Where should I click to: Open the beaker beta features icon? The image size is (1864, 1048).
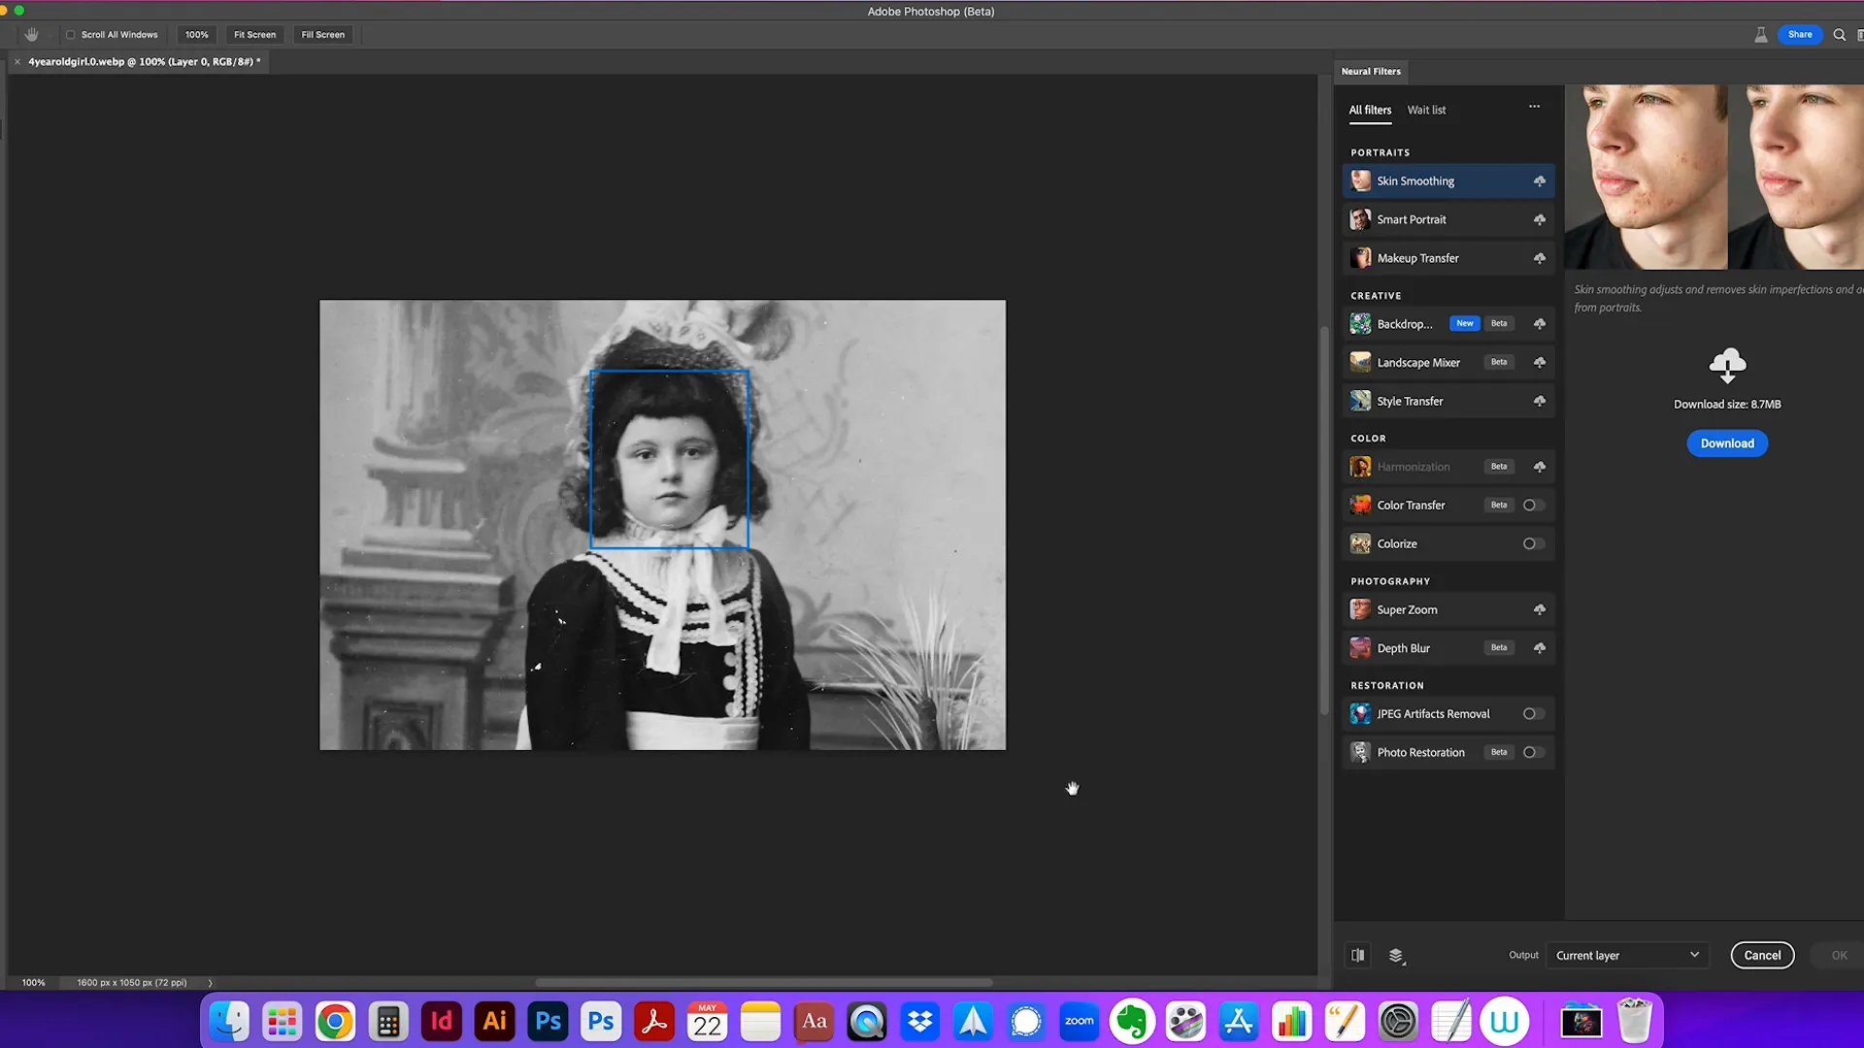pos(1760,35)
